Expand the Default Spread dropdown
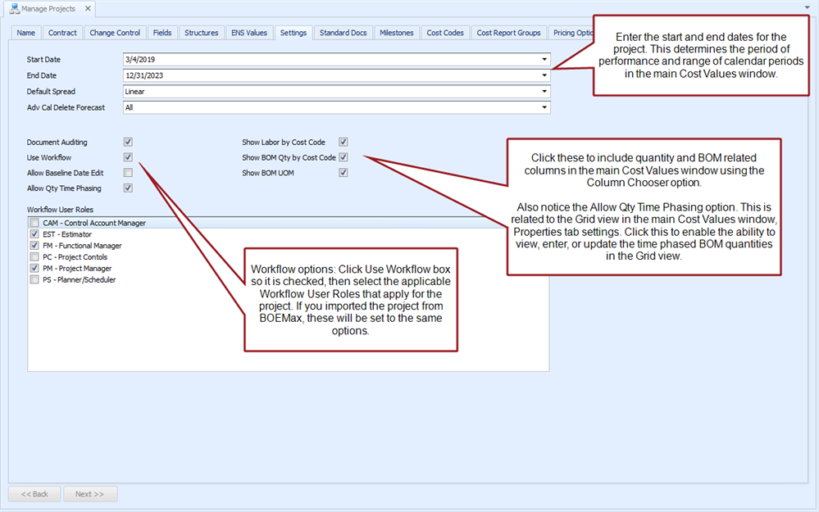The width and height of the screenshot is (819, 512). pyautogui.click(x=544, y=92)
